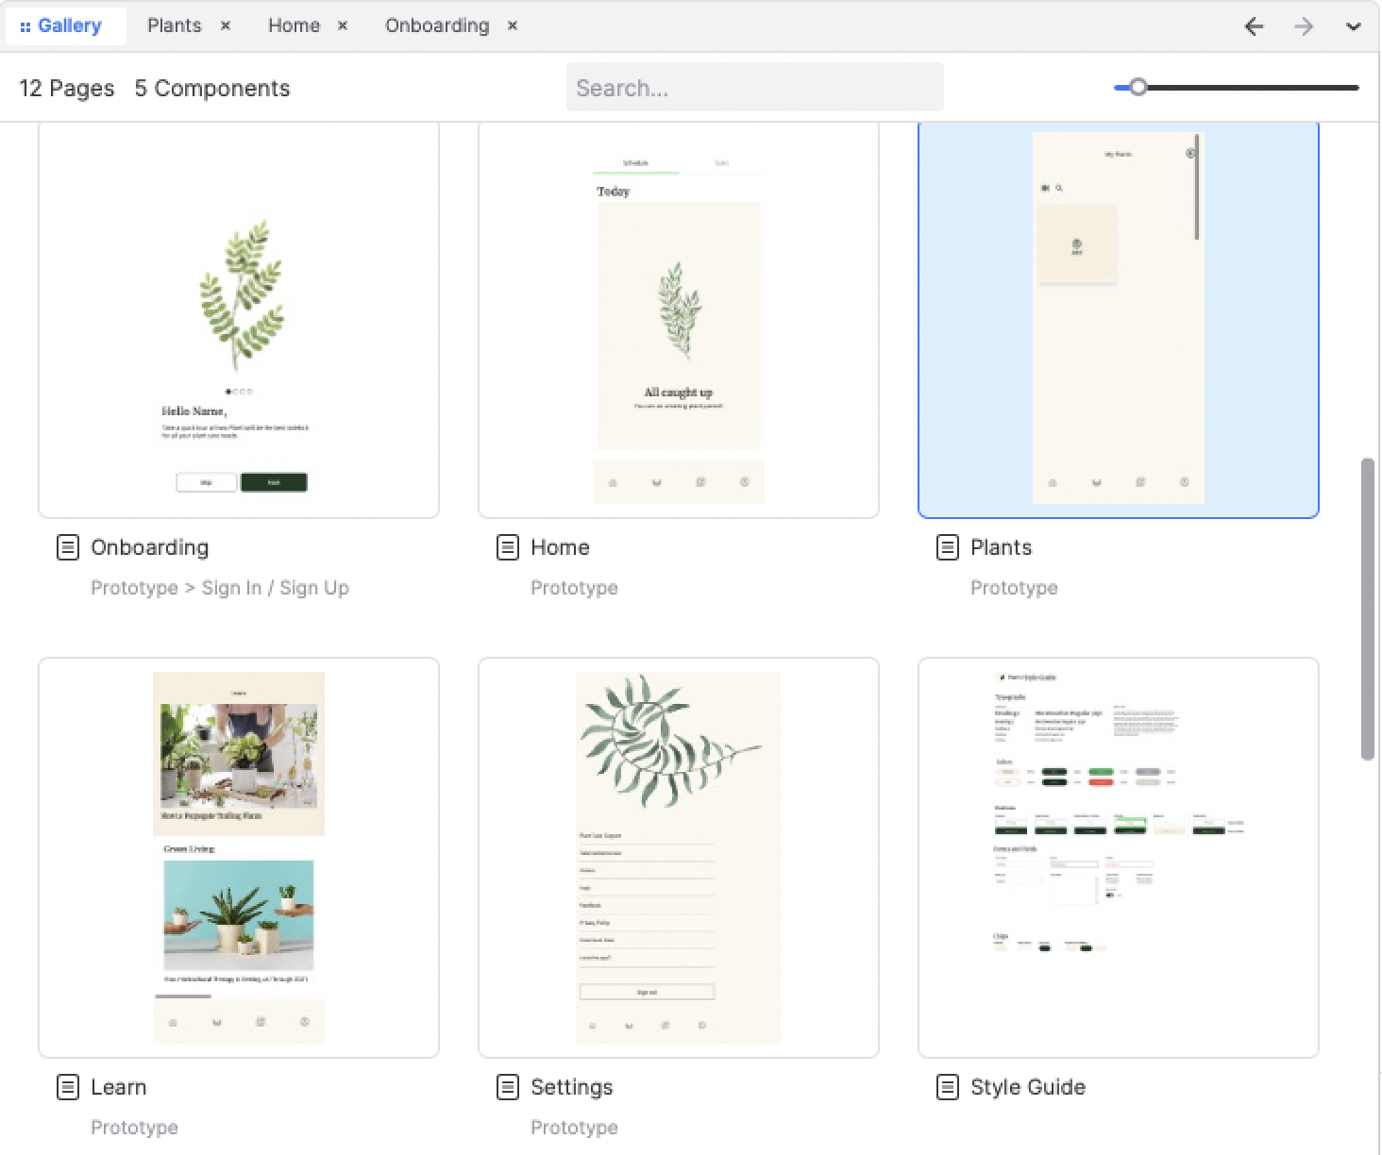Close the Plants tab
Viewport: 1382px width, 1155px height.
(x=226, y=26)
